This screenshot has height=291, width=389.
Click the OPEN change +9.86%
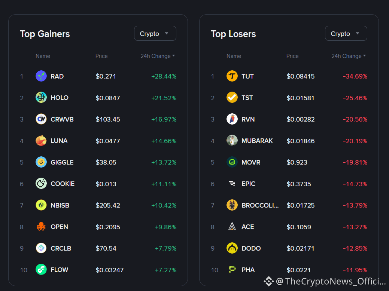pyautogui.click(x=166, y=227)
